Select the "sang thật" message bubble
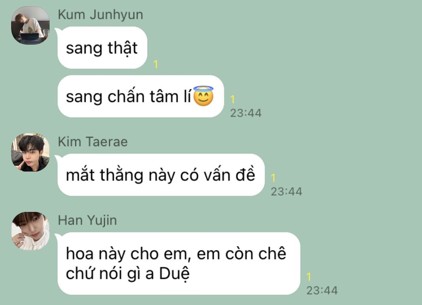Image resolution: width=422 pixels, height=305 pixels. (102, 48)
